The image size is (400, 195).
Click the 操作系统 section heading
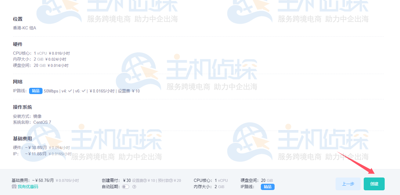click(x=23, y=107)
